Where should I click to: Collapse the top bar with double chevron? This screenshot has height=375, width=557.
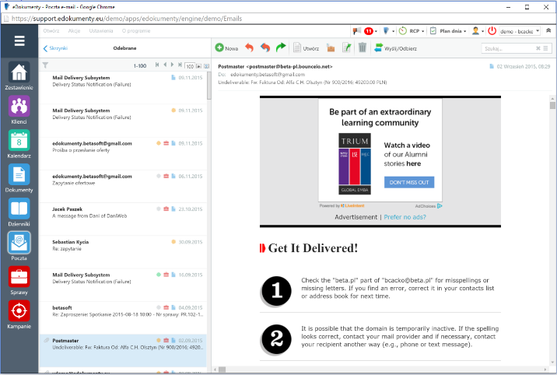pos(548,30)
